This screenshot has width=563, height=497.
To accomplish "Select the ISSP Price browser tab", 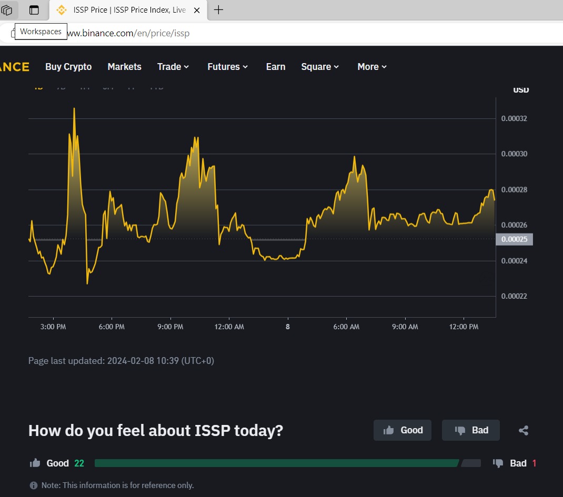I will tap(128, 10).
